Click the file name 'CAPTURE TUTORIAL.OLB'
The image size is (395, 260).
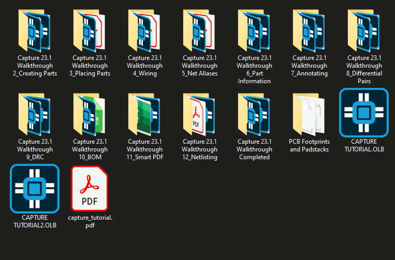point(364,145)
